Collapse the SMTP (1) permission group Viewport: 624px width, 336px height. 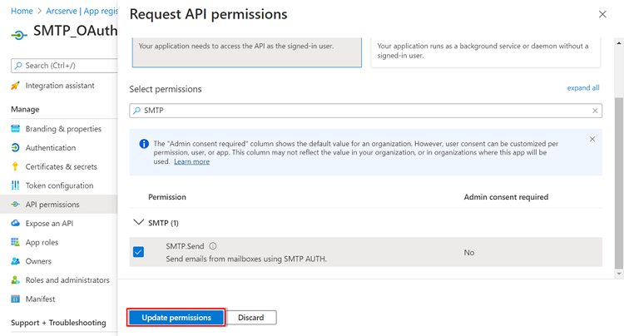point(138,222)
